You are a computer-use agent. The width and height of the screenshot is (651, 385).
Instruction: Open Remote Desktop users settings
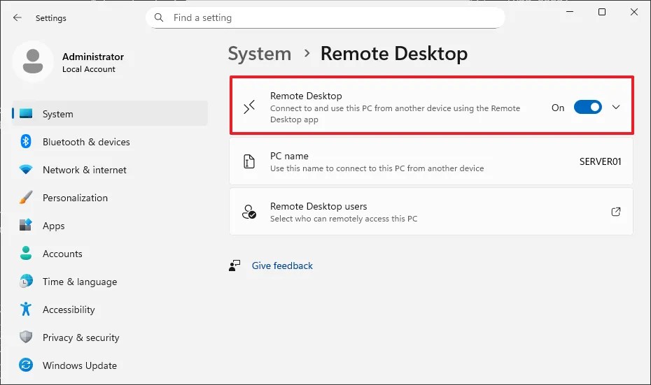(x=431, y=212)
